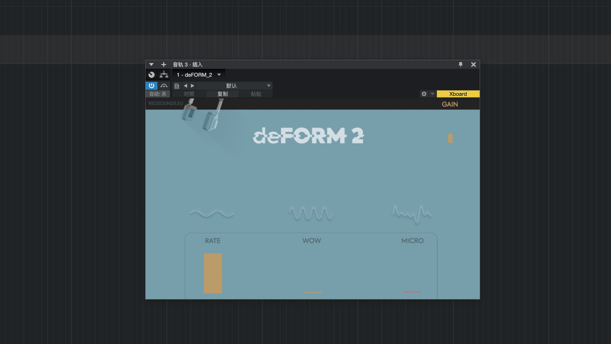Pin the plugin window

pyautogui.click(x=460, y=64)
